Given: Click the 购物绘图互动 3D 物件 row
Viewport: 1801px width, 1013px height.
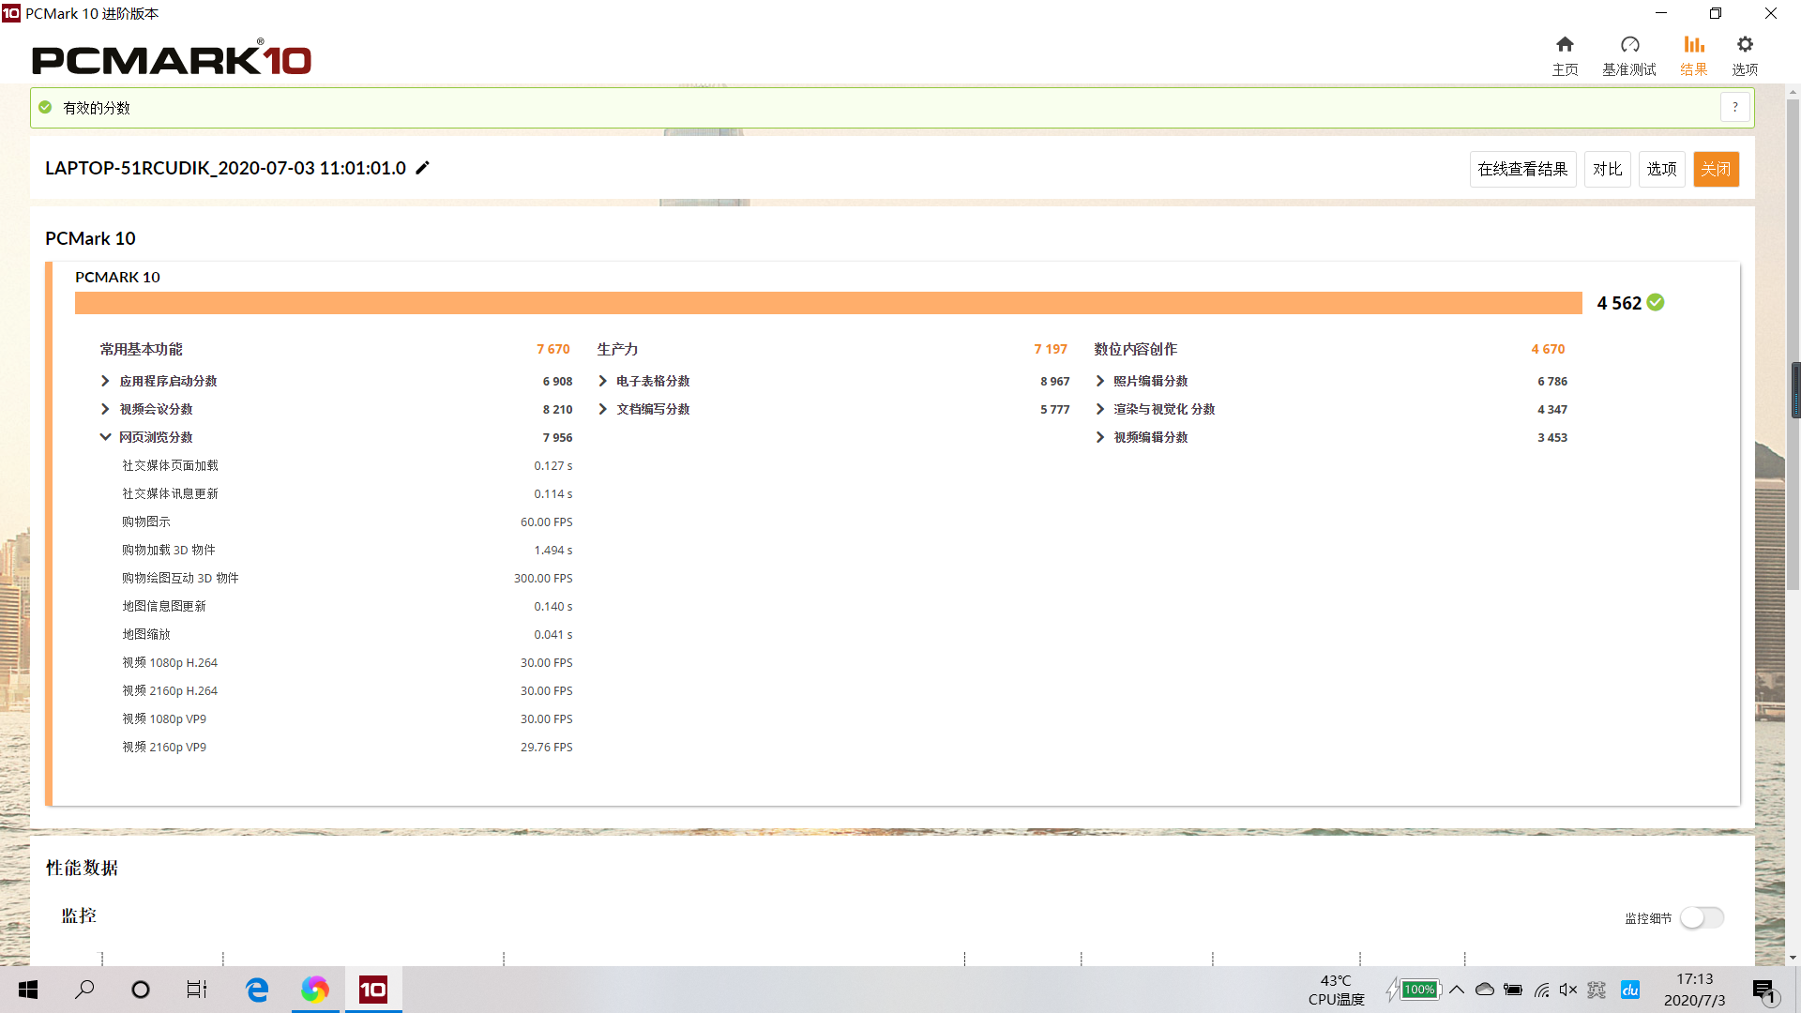Looking at the screenshot, I should point(347,578).
